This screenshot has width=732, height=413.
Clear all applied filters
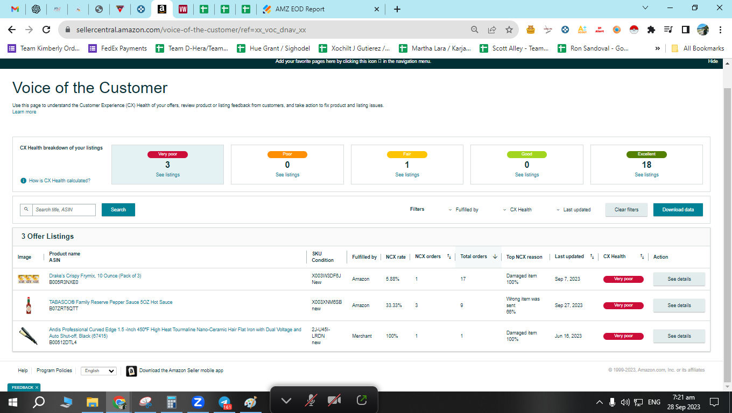point(627,210)
